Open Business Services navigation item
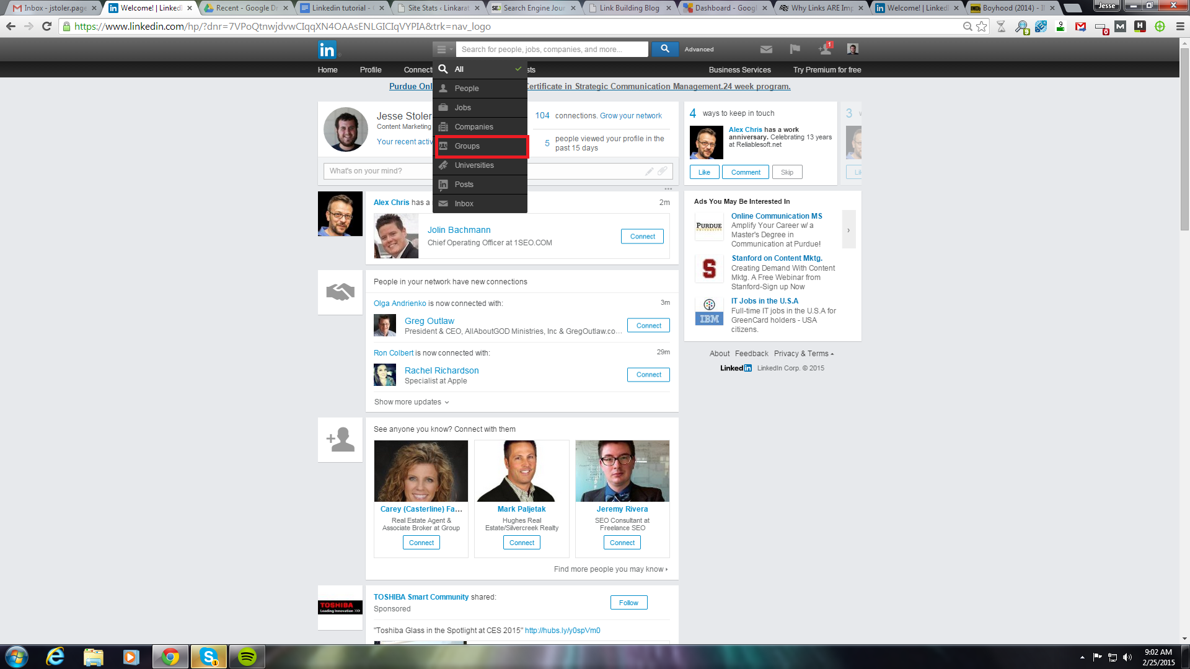 pos(739,70)
